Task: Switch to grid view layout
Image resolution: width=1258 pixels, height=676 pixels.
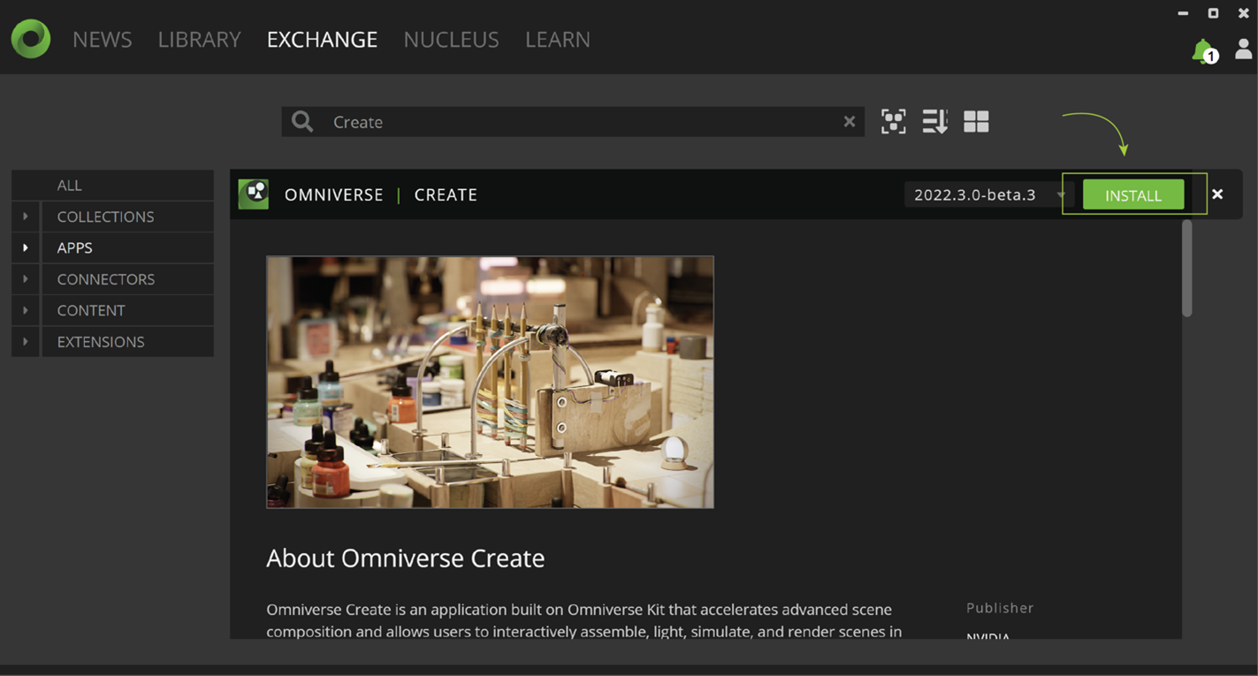Action: [x=976, y=121]
